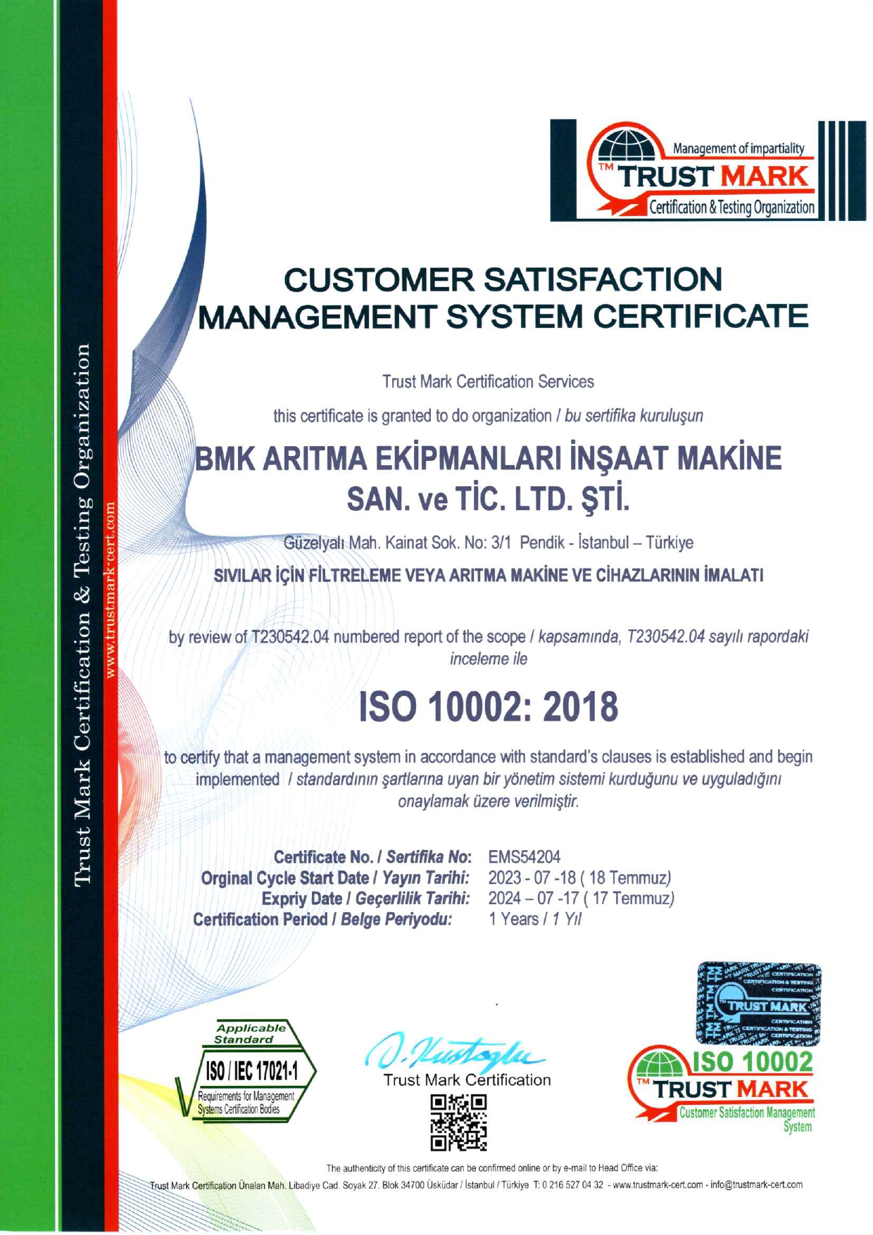The width and height of the screenshot is (873, 1235).
Task: Click the Trust Mark hologram sticker
Action: point(759,1005)
